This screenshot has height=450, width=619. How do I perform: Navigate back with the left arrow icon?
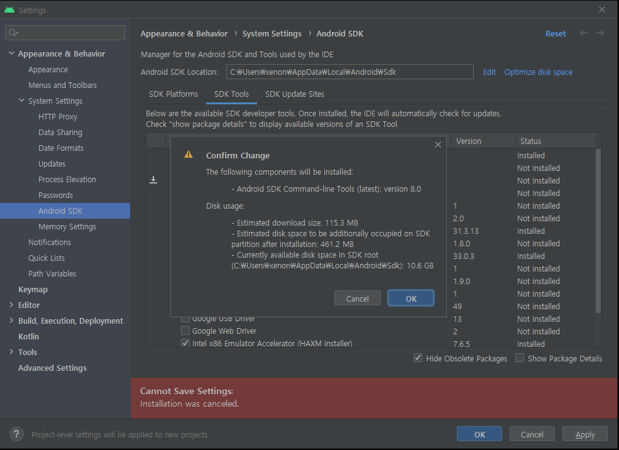pyautogui.click(x=583, y=33)
